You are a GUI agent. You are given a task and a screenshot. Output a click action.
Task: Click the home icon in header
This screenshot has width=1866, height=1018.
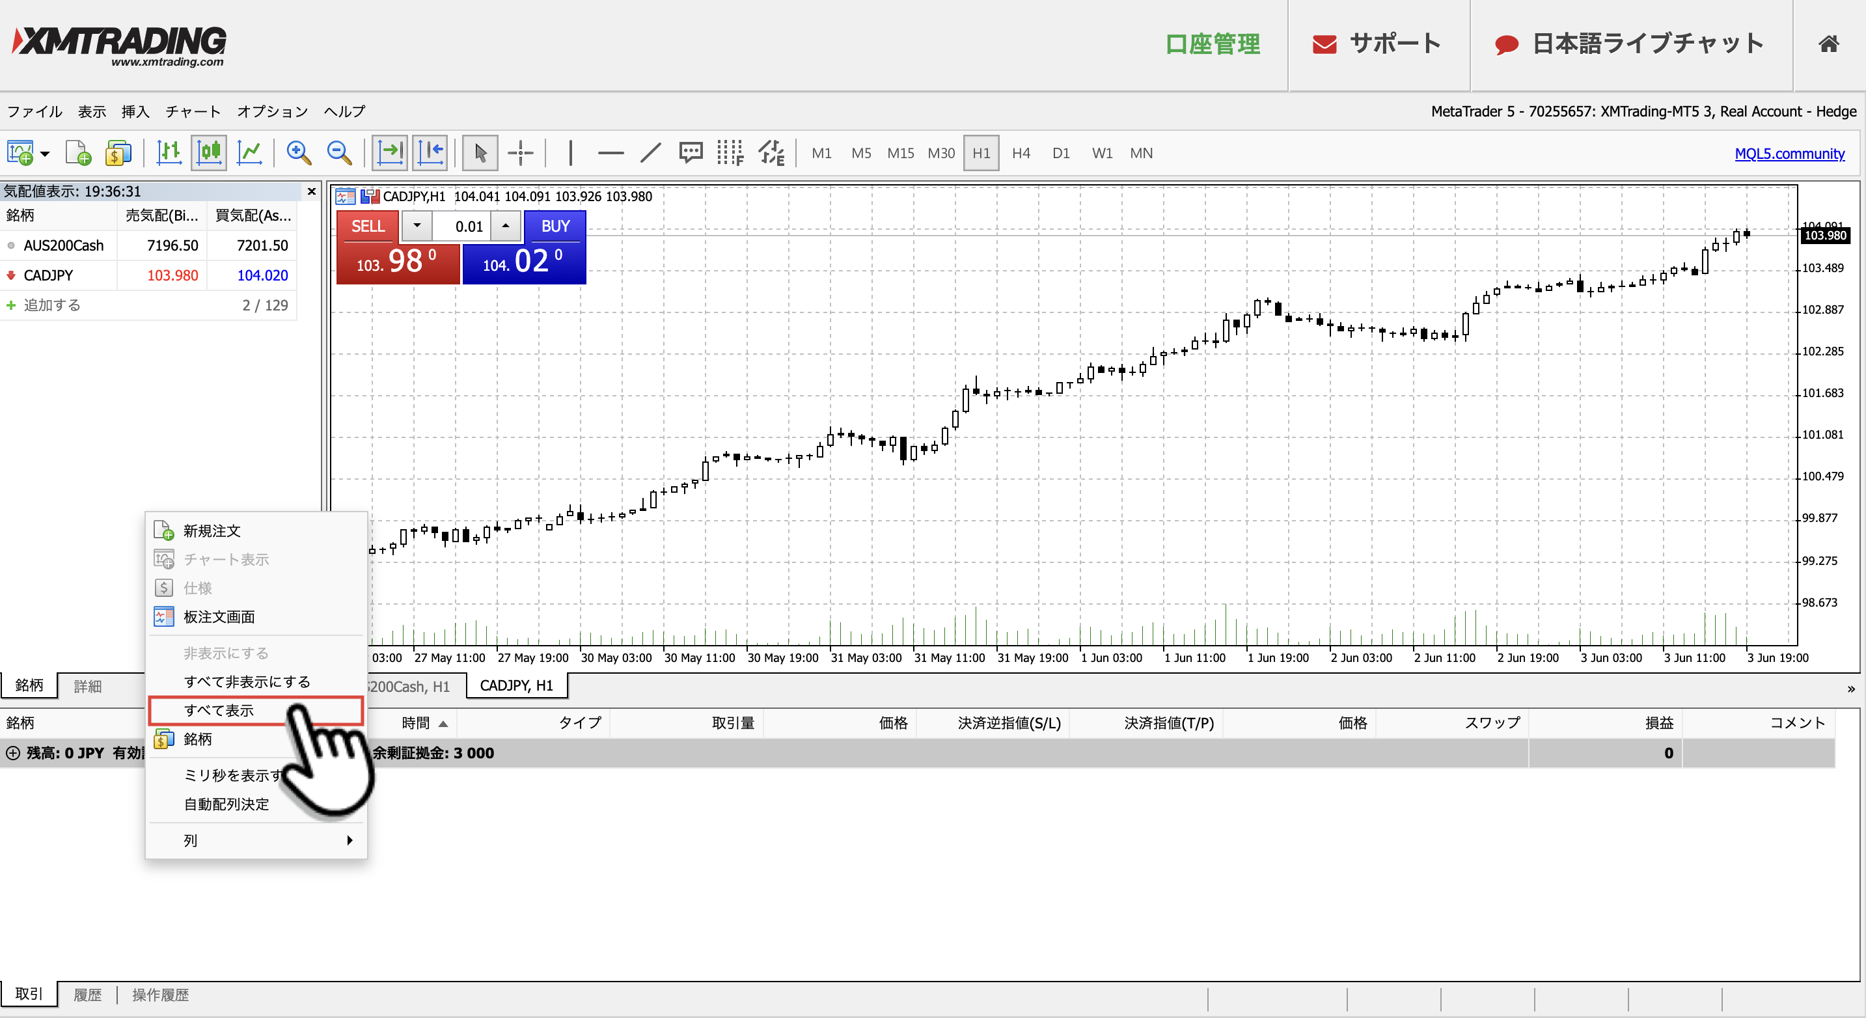coord(1828,44)
